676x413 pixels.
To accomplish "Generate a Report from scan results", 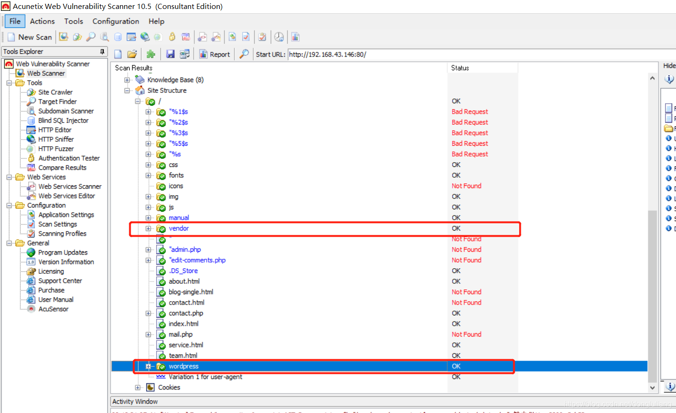I will coord(215,54).
